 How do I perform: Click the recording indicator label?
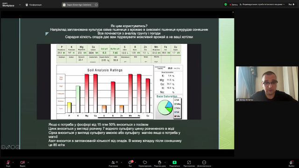click(x=234, y=5)
